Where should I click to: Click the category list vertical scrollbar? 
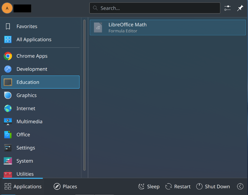84,95
